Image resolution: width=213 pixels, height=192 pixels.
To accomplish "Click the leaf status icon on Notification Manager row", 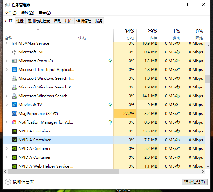I will pos(110,122).
